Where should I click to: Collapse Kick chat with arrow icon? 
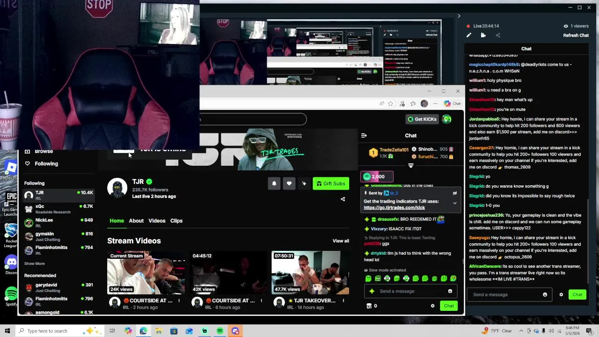click(364, 136)
